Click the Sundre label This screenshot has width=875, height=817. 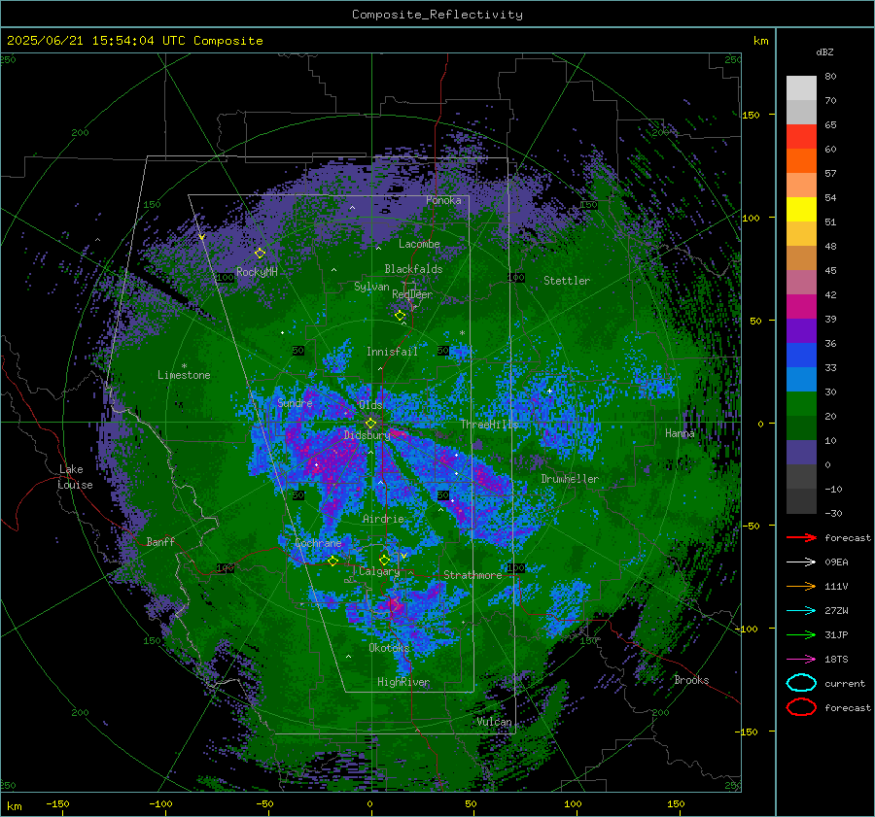click(295, 402)
